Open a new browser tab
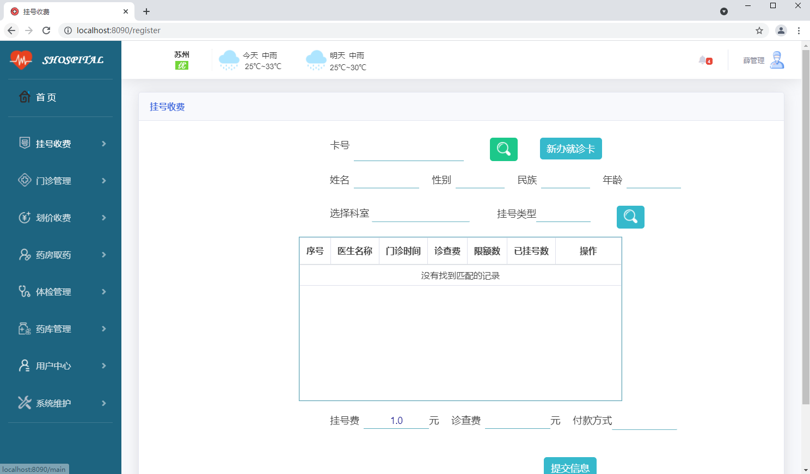Viewport: 810px width, 474px height. [146, 11]
